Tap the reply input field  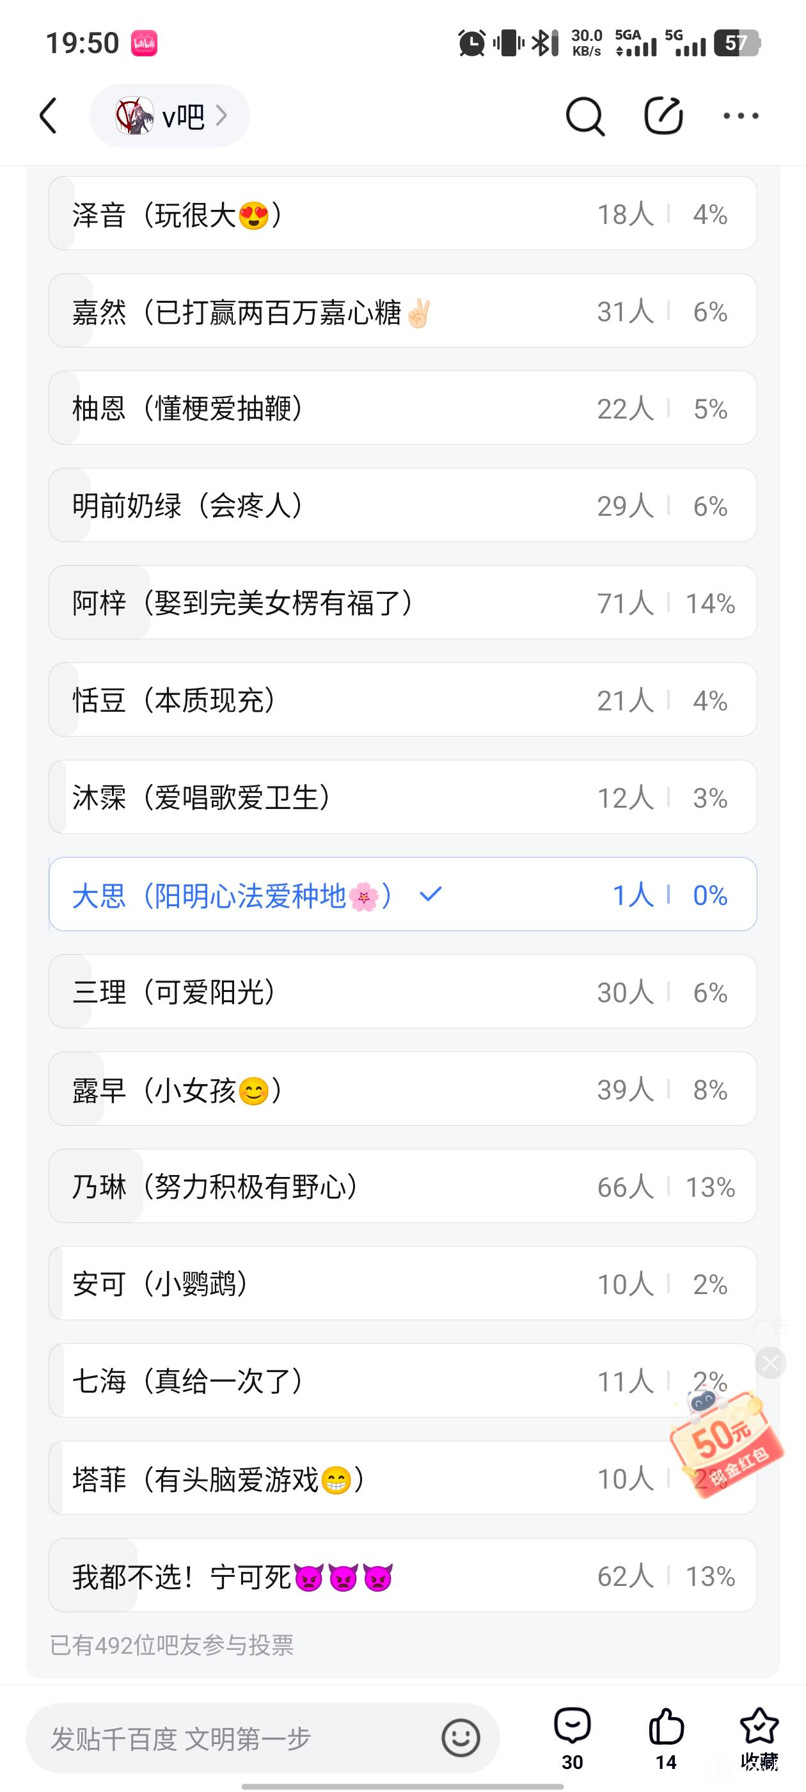tap(237, 1738)
